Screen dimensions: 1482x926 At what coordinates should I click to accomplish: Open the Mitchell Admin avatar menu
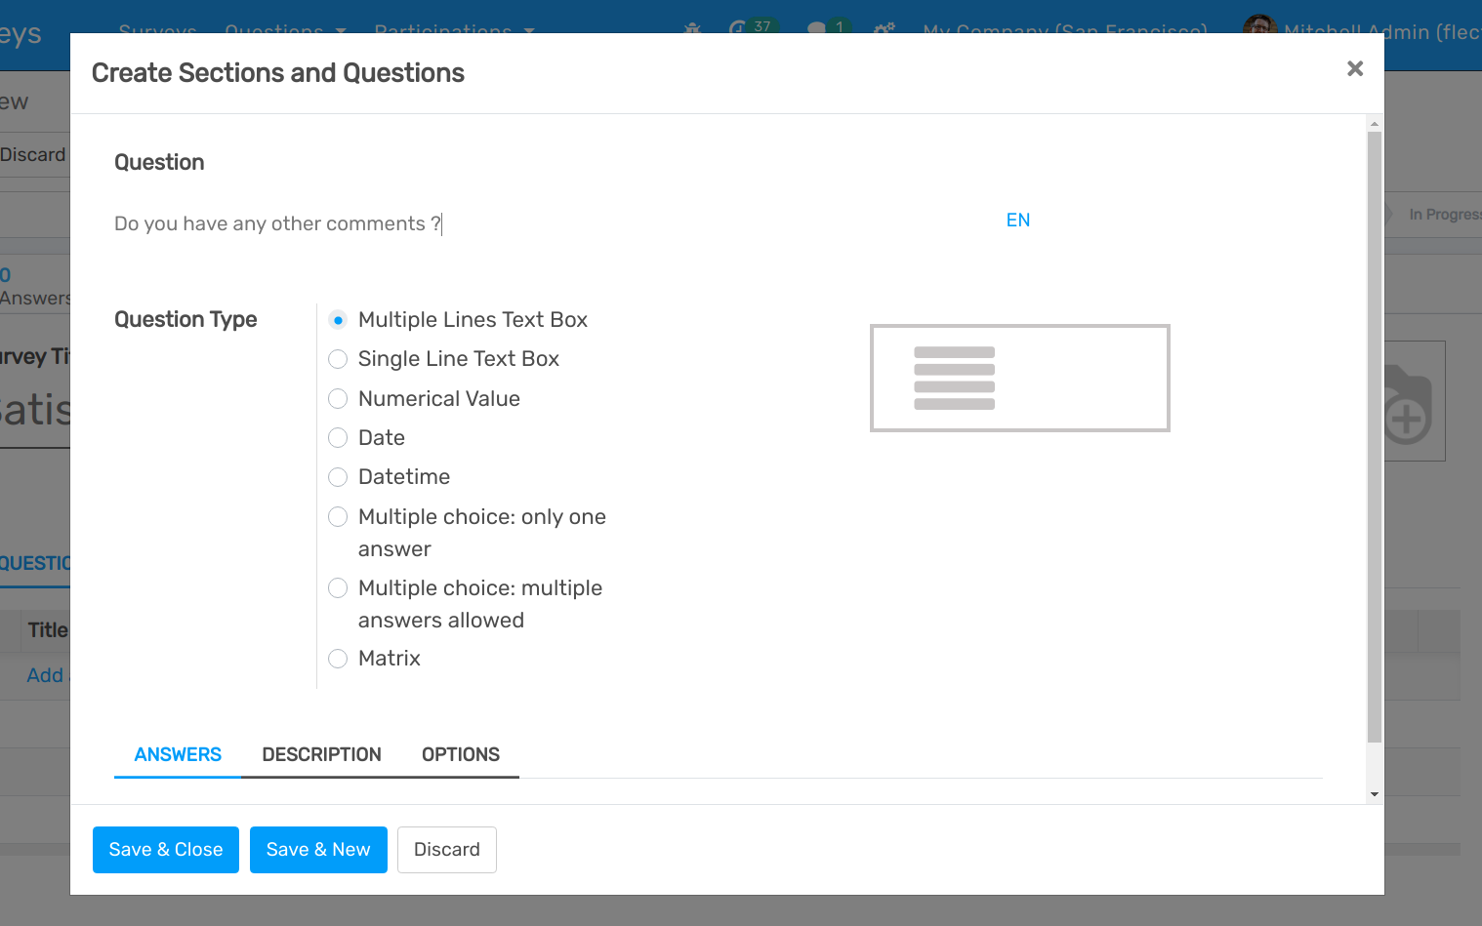pos(1259,26)
